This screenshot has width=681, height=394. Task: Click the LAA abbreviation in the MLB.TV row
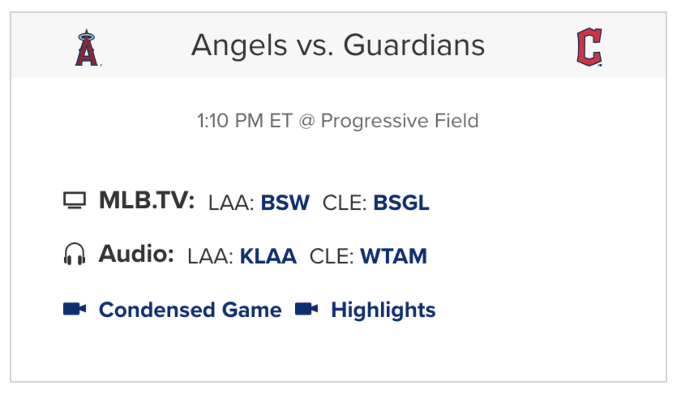tap(231, 203)
